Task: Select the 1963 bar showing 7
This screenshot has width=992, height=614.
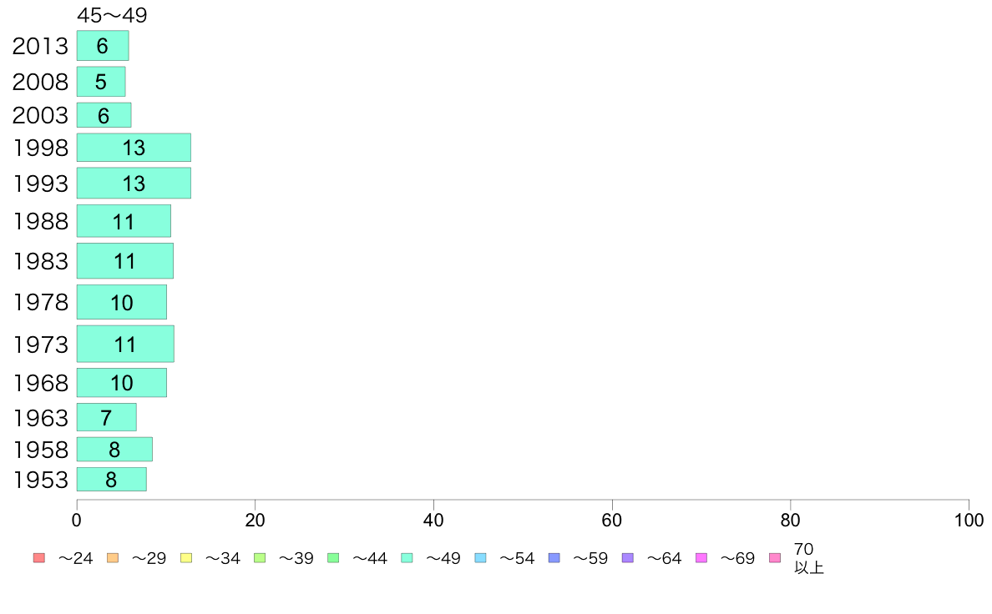Action: point(106,417)
